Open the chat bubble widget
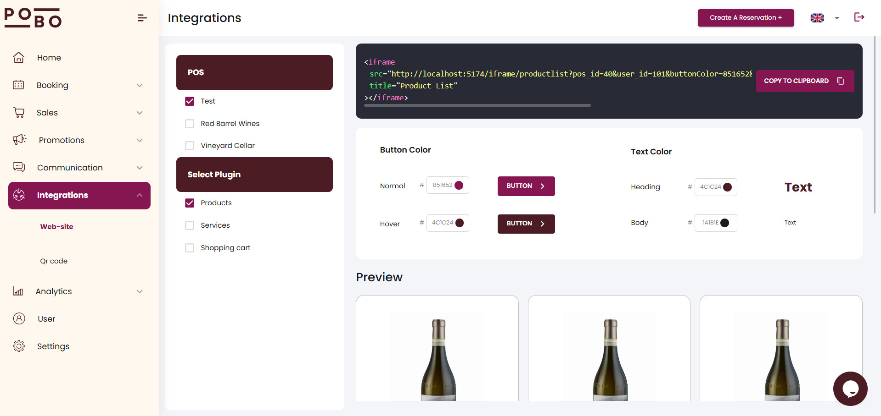Screen dimensions: 881x416 850,389
